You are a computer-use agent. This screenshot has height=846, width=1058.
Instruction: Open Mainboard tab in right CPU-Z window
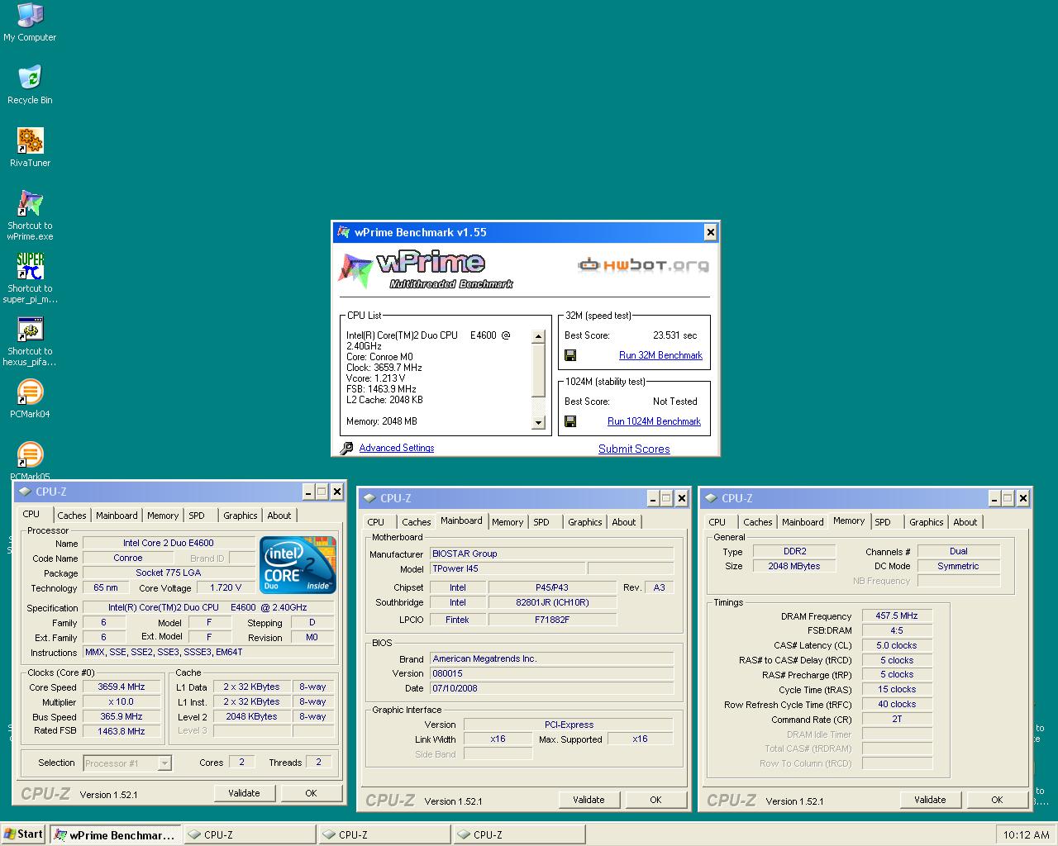click(803, 522)
